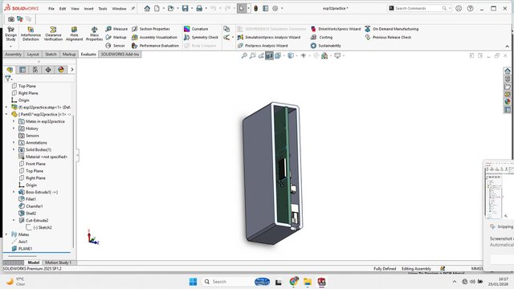This screenshot has width=514, height=289.
Task: Select the Fillet1 feature
Action: click(x=27, y=199)
